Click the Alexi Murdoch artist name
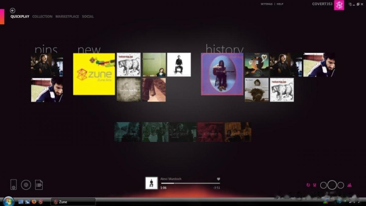The height and width of the screenshot is (206, 366). pyautogui.click(x=171, y=179)
